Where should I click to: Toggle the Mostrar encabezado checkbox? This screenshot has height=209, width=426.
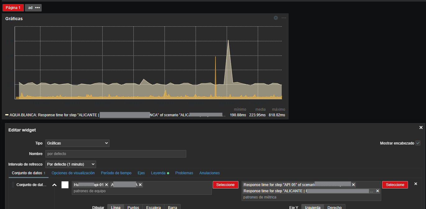(418, 143)
